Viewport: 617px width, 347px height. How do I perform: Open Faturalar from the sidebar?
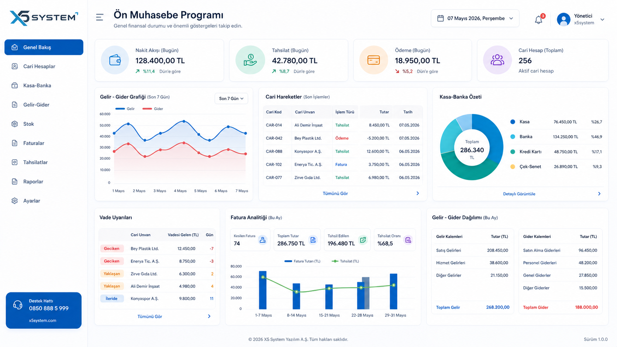(x=44, y=143)
